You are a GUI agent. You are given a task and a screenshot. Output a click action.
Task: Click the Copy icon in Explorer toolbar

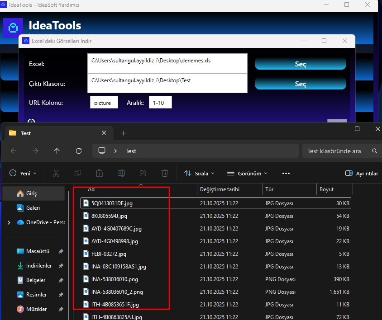coord(78,173)
